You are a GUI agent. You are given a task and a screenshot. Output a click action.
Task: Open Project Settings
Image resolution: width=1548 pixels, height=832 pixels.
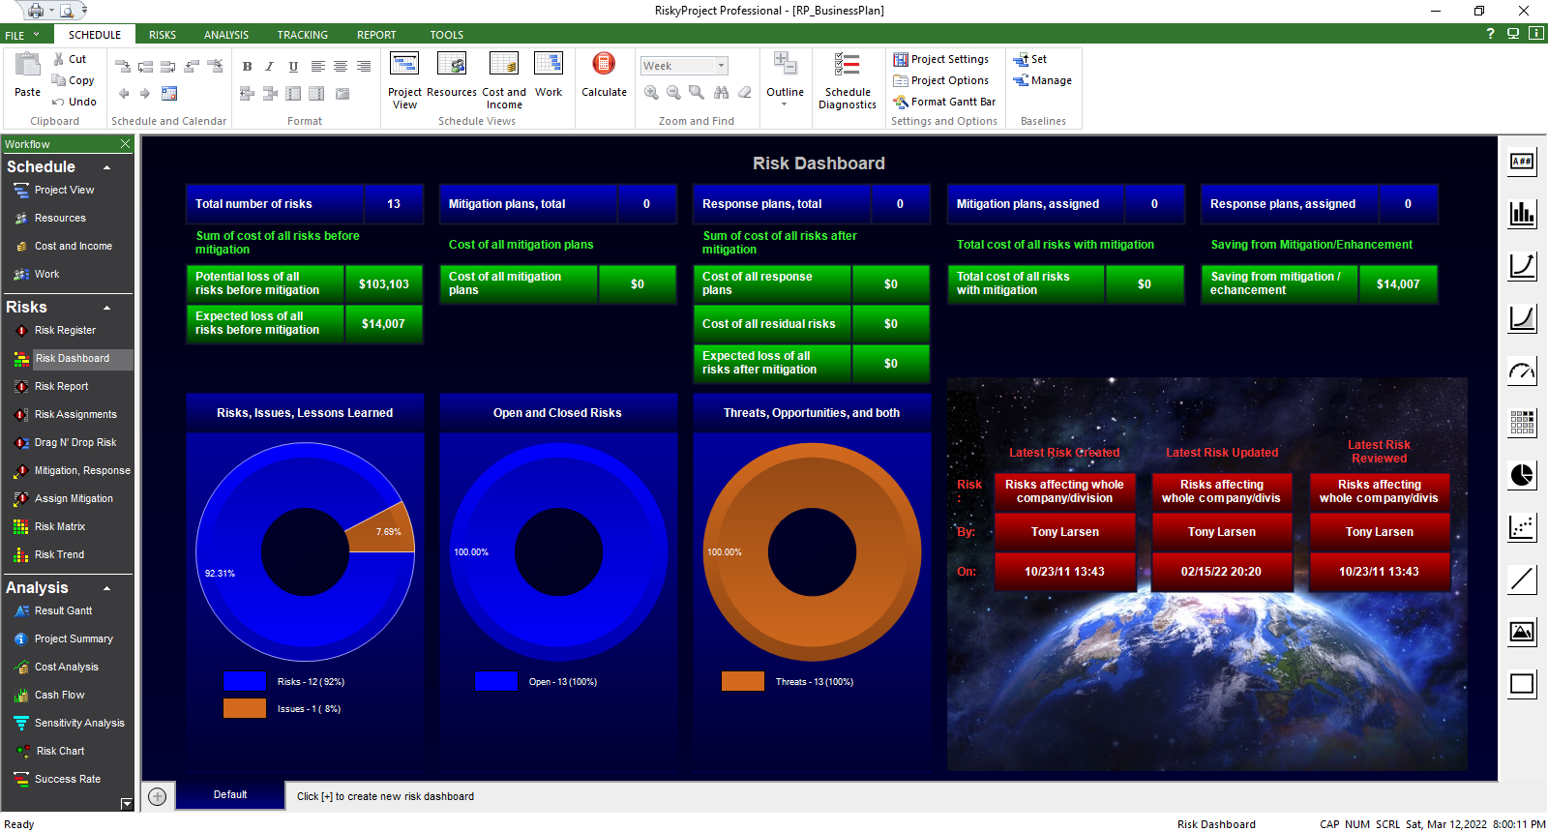(x=941, y=59)
